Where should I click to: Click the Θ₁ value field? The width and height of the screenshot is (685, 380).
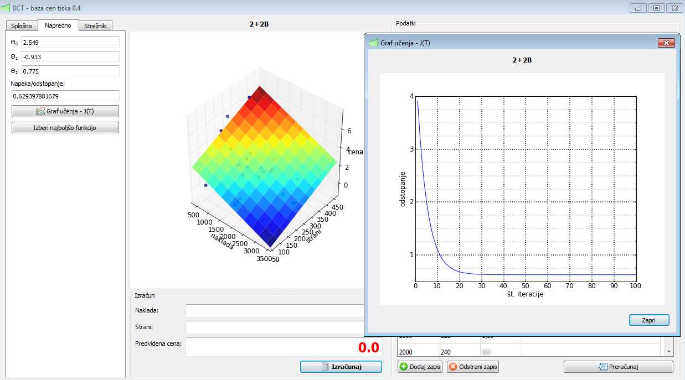coord(70,56)
